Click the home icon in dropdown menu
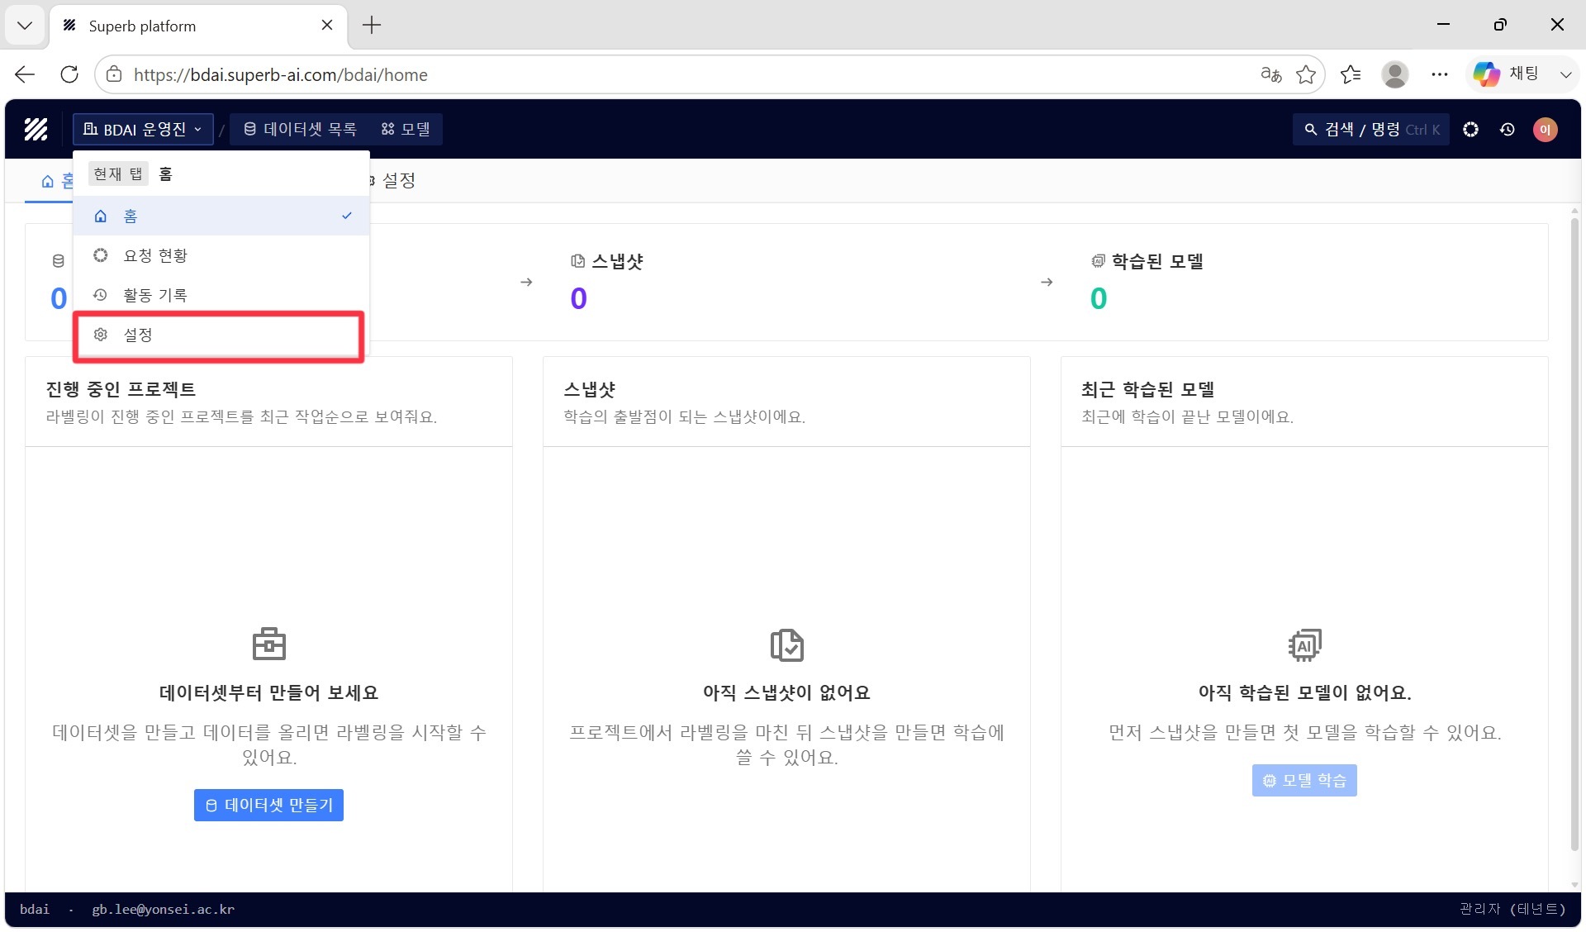Image resolution: width=1586 pixels, height=932 pixels. click(101, 216)
